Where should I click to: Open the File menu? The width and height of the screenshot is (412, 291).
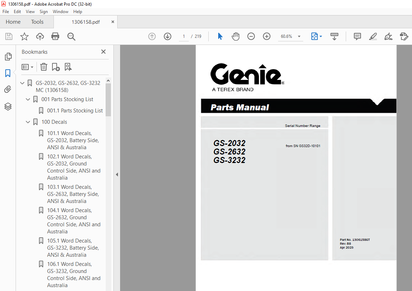[x=6, y=12]
